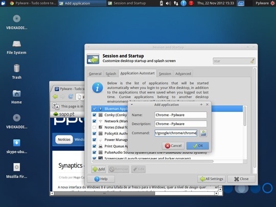Uncheck the Blueman Applet autostart checkbox
The width and height of the screenshot is (276, 207).
pyautogui.click(x=95, y=109)
